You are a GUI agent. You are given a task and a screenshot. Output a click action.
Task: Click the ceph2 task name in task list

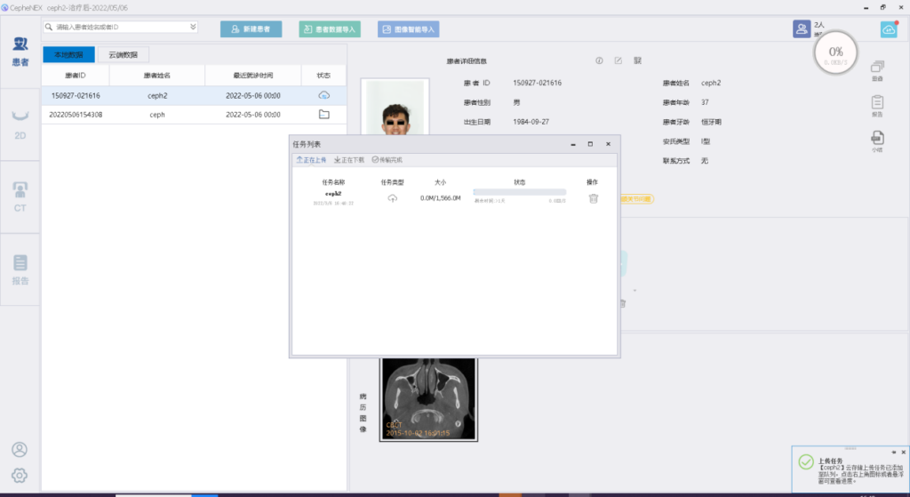pyautogui.click(x=333, y=193)
